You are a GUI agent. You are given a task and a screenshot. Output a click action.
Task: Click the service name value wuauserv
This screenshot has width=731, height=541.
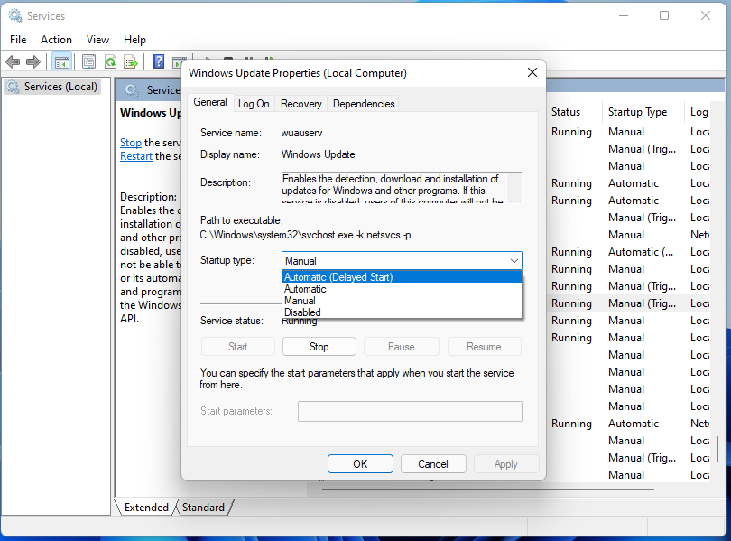tap(301, 133)
